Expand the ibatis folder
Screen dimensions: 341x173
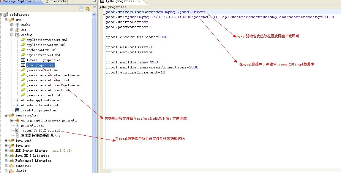click(6, 171)
